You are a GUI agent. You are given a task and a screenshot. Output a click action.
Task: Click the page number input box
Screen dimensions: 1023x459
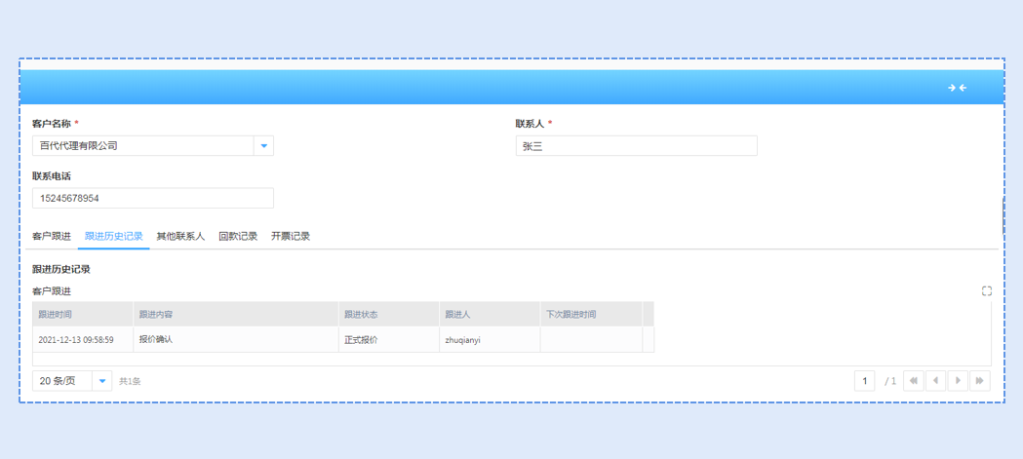(x=864, y=381)
